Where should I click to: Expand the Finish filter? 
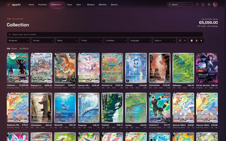pos(92,41)
